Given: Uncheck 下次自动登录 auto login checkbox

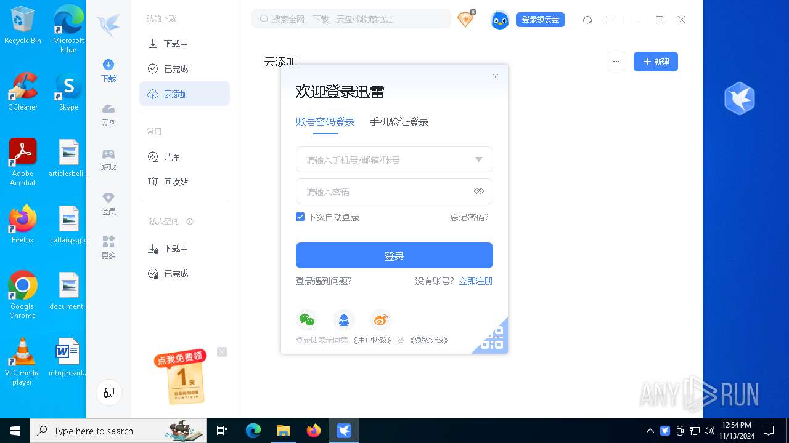Looking at the screenshot, I should (300, 217).
